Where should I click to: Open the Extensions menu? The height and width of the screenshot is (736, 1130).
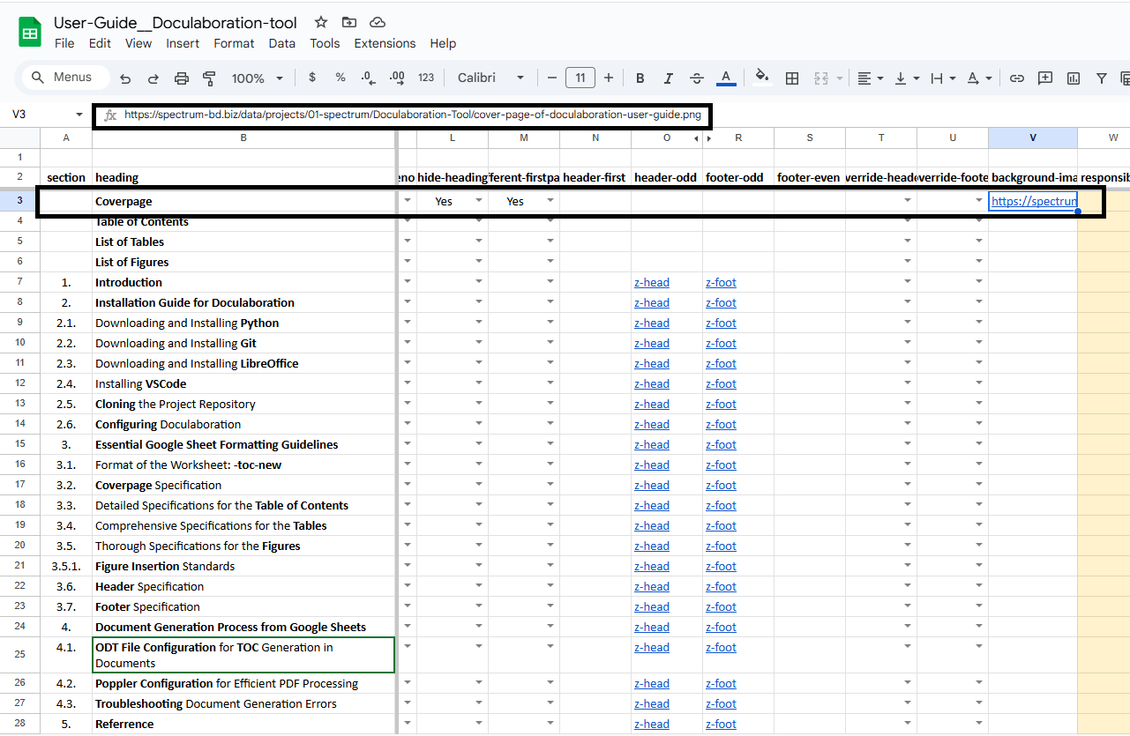385,43
